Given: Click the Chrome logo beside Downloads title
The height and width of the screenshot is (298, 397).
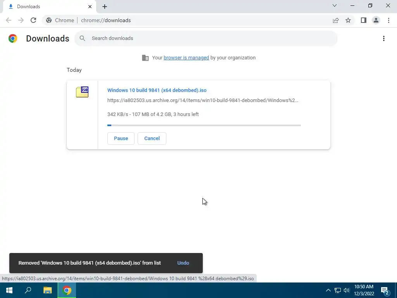Looking at the screenshot, I should (13, 38).
